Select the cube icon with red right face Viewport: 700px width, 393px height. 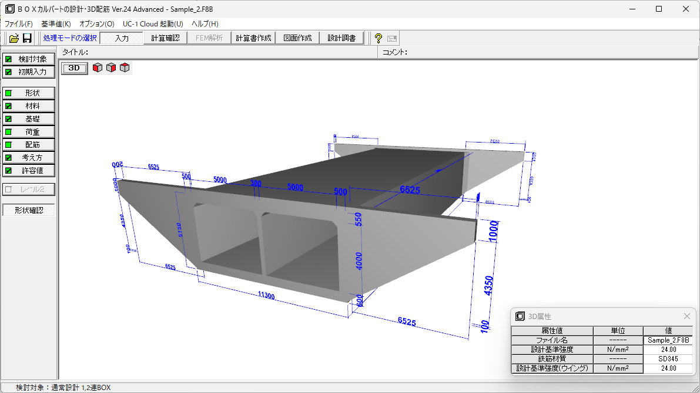point(111,68)
